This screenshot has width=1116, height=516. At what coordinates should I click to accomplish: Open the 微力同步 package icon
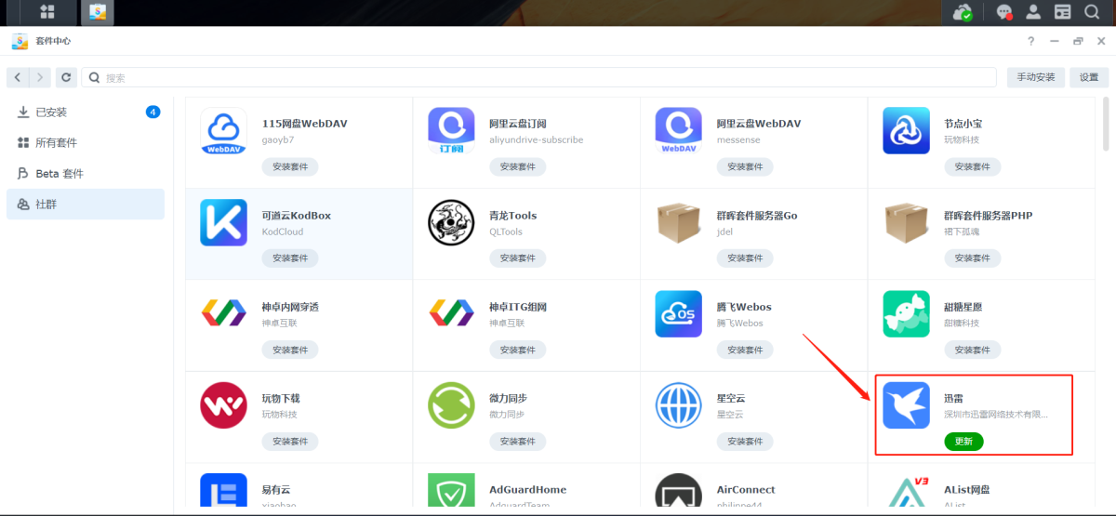coord(451,405)
